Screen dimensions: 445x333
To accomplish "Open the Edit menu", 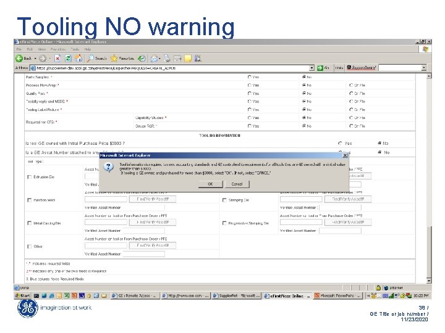I will (30, 49).
